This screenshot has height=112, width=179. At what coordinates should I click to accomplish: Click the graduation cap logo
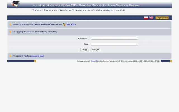point(15,4)
